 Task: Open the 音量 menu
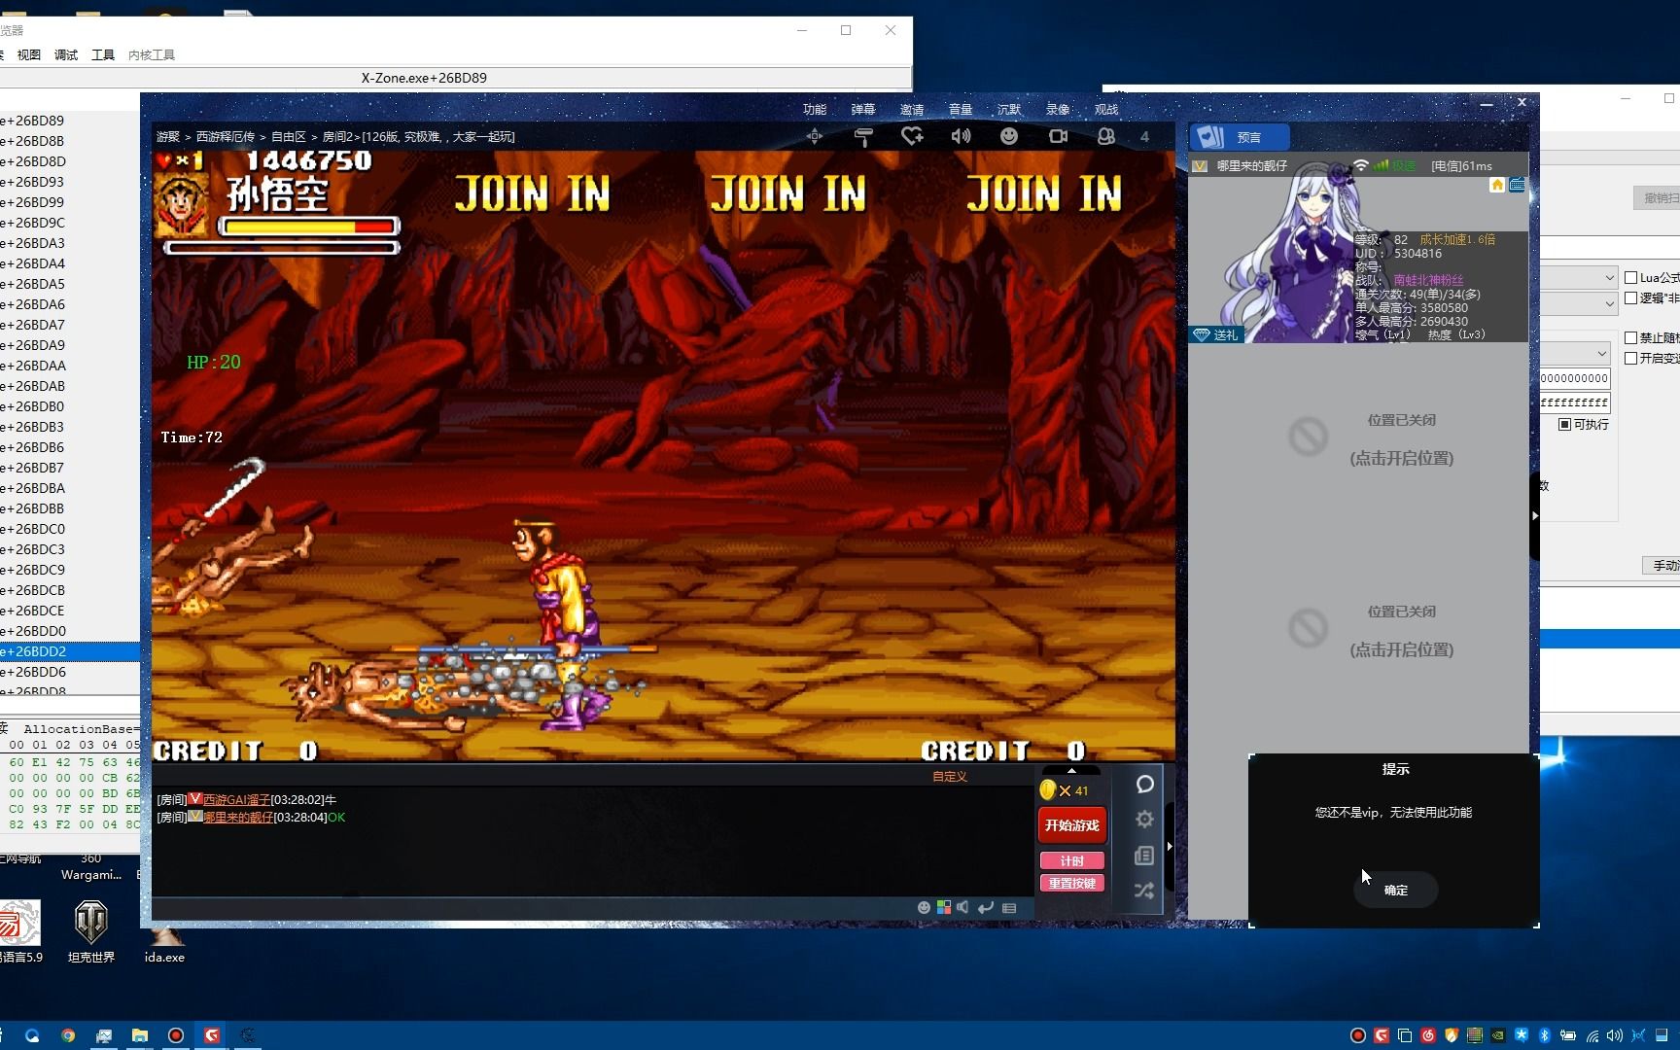point(961,109)
